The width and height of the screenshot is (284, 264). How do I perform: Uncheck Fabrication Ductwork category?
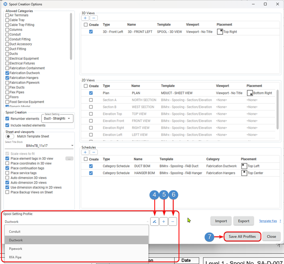(7, 73)
